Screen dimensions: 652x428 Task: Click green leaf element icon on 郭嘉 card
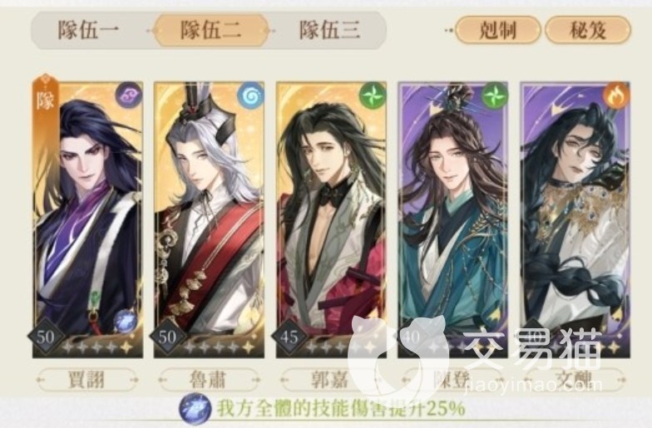[373, 96]
